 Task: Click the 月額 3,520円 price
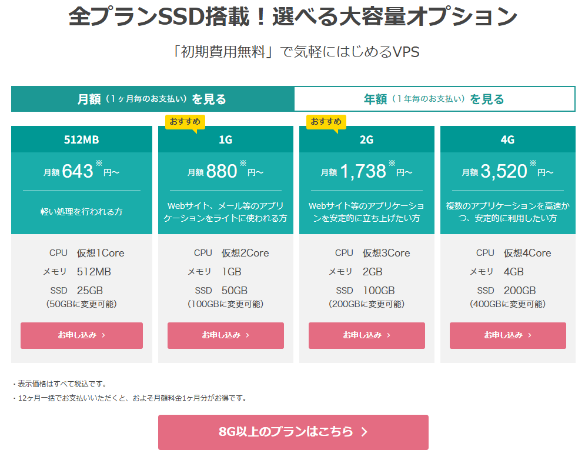(x=508, y=171)
